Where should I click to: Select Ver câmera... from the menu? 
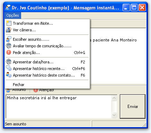click(x=47, y=30)
